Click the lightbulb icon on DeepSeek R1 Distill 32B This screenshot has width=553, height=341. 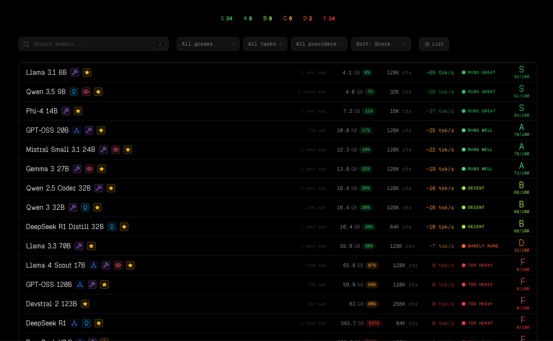coord(112,227)
